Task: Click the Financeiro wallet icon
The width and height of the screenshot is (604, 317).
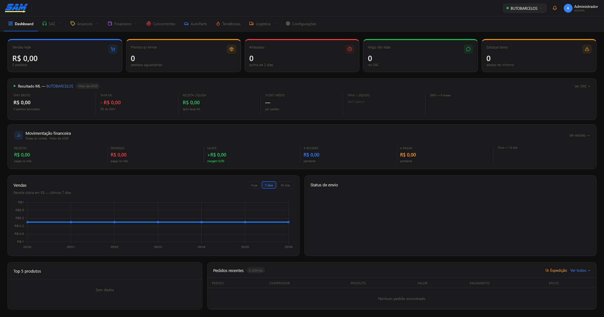Action: [x=110, y=24]
